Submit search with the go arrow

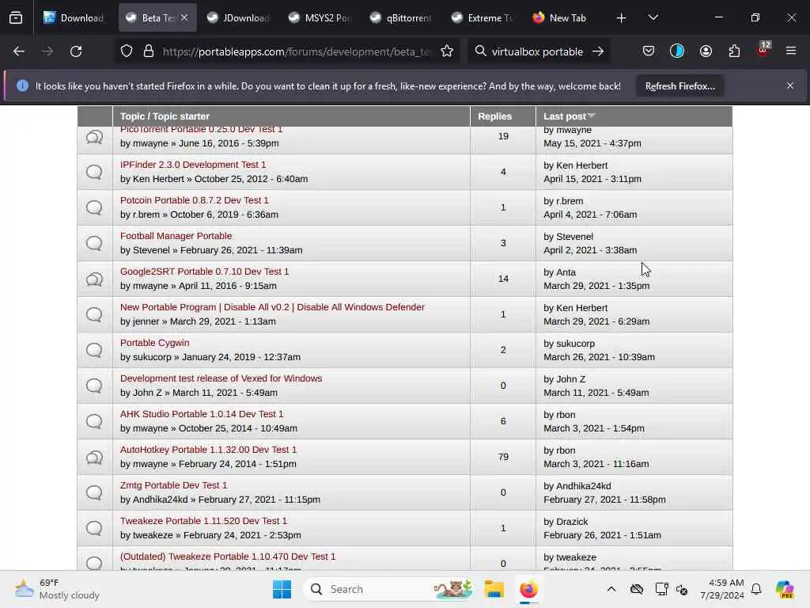pos(598,51)
